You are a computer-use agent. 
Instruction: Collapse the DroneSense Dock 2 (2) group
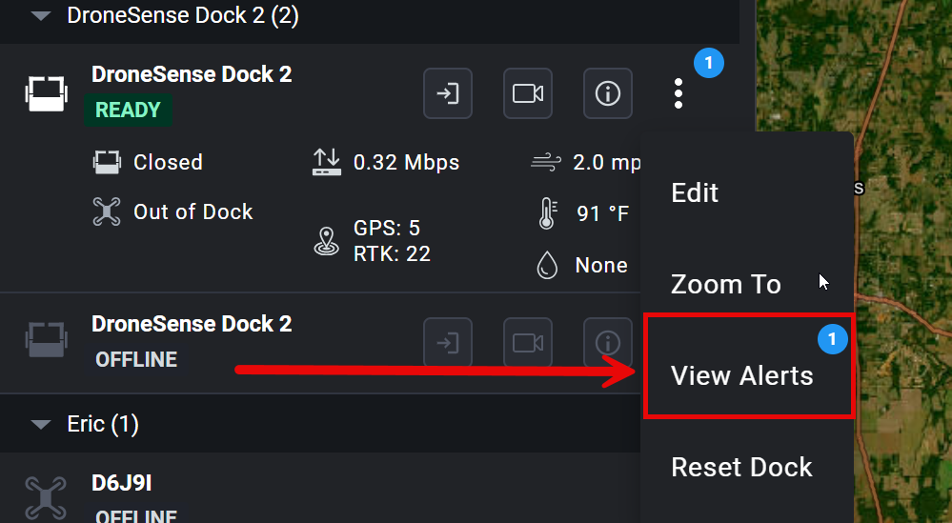pos(41,16)
